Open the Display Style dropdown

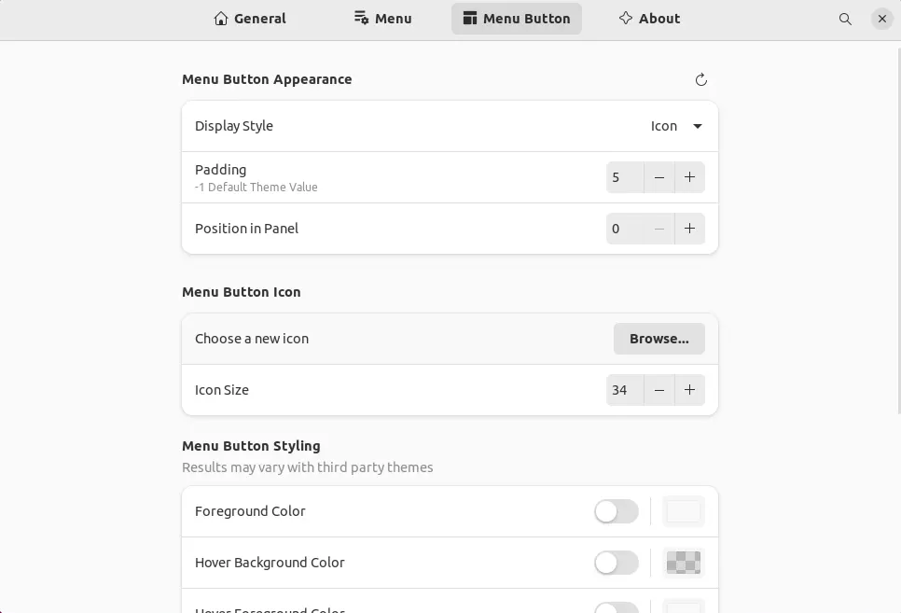(x=676, y=126)
